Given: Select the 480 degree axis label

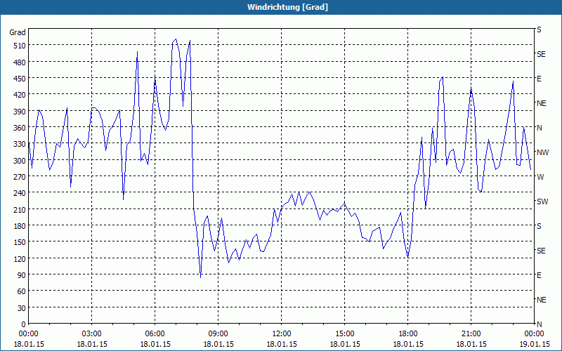Looking at the screenshot, I should tap(20, 62).
